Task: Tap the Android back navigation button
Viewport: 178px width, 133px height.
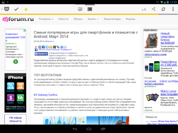Action: click(x=75, y=129)
